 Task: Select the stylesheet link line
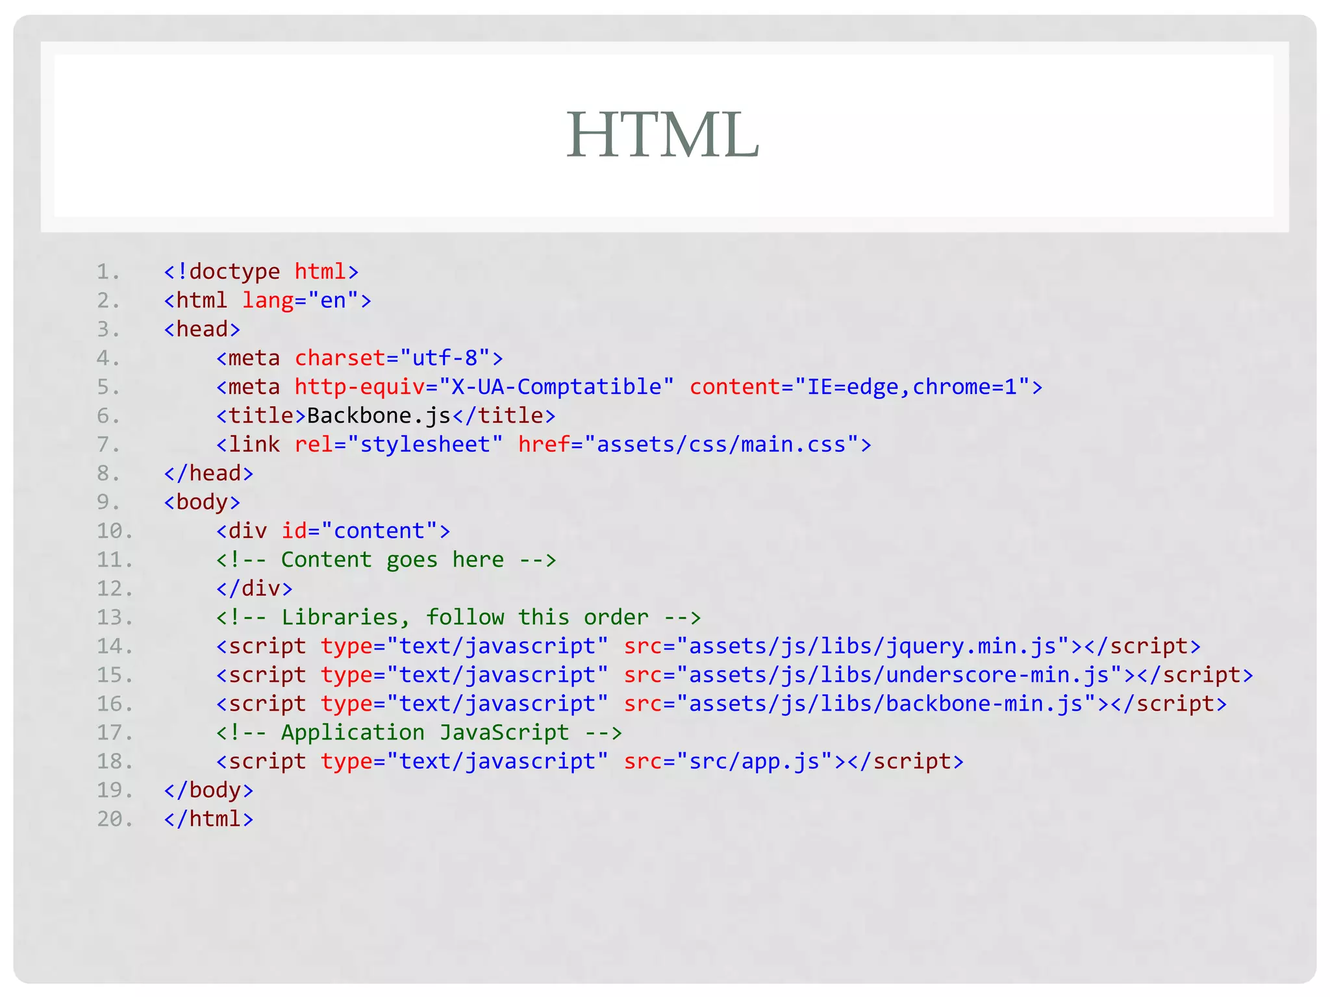544,445
